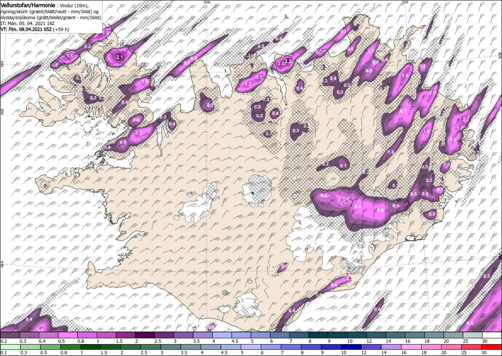The width and height of the screenshot is (502, 356).
Task: Click the violet bottom-row swatch above 14
Action: [x=391, y=347]
